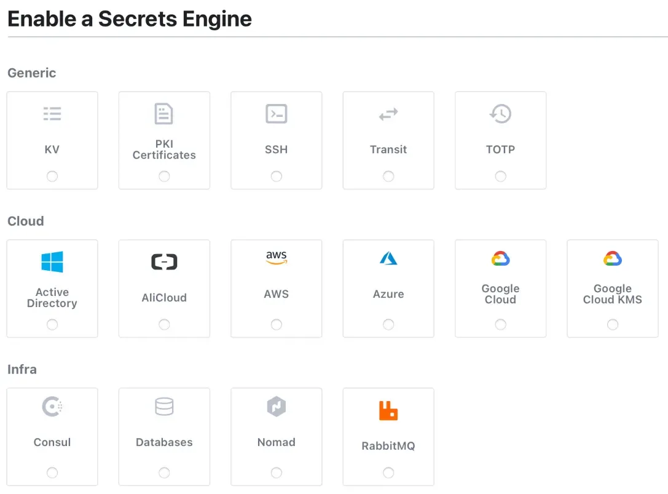Click the TOTP clock history icon
This screenshot has width=668, height=494.
(x=500, y=113)
